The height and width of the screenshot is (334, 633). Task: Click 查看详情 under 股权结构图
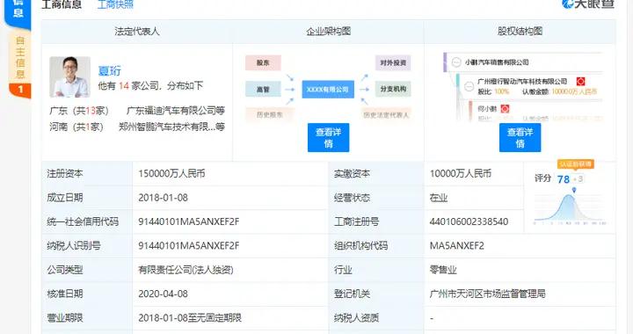click(x=520, y=137)
